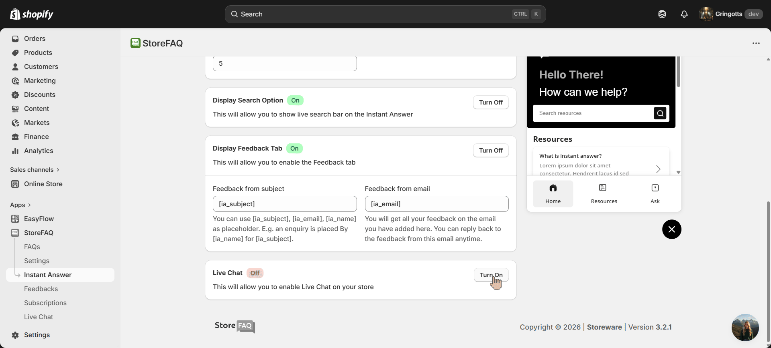Click the Marketing target icon
The width and height of the screenshot is (771, 348).
click(15, 81)
